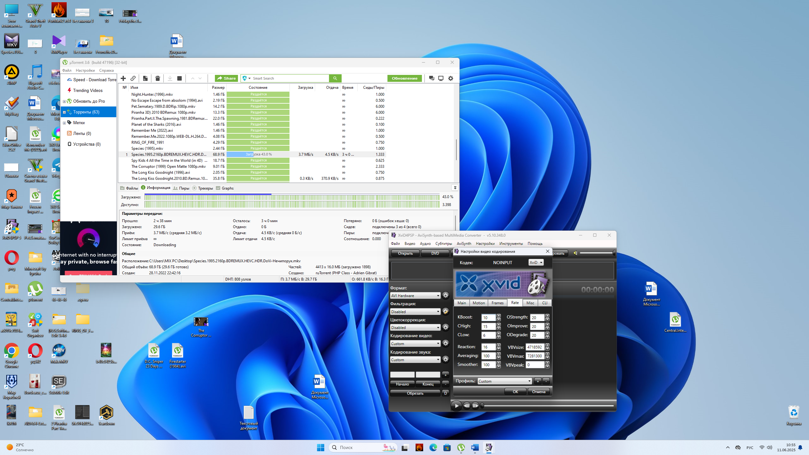Open the Профиль Custom dropdown
Screen dimensions: 809x455
(505, 381)
